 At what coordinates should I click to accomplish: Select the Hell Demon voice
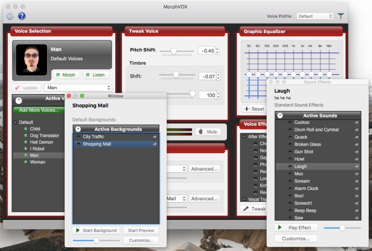41,142
